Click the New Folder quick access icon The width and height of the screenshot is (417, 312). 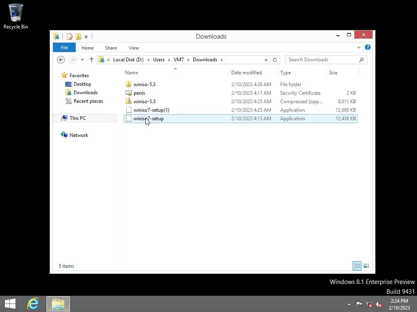click(x=78, y=36)
